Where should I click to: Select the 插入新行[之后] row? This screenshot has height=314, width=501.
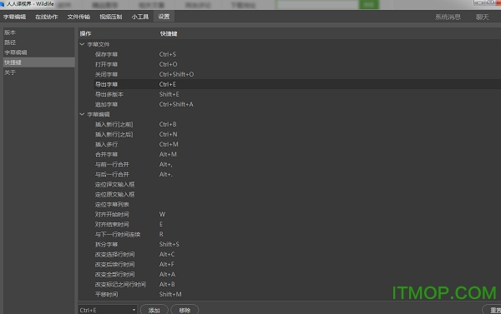pos(290,134)
